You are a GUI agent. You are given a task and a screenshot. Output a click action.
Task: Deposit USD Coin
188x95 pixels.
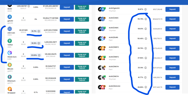(x=67, y=31)
